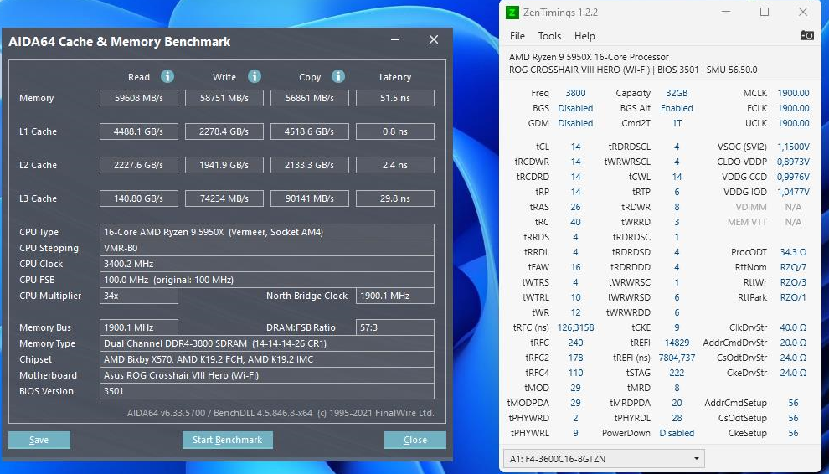Click the ZenTimings green Z app icon
The height and width of the screenshot is (474, 829).
512,13
